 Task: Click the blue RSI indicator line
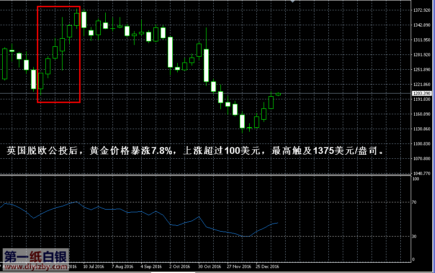coord(135,212)
